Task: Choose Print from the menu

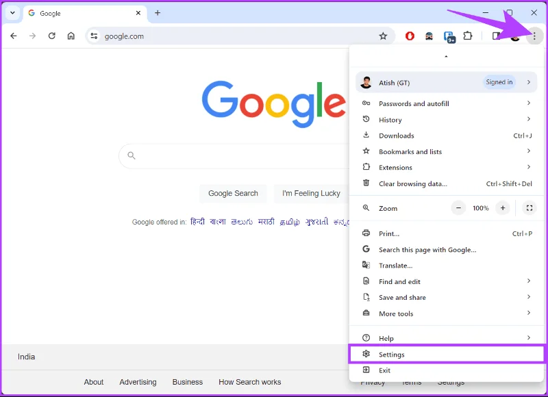Action: click(x=447, y=233)
